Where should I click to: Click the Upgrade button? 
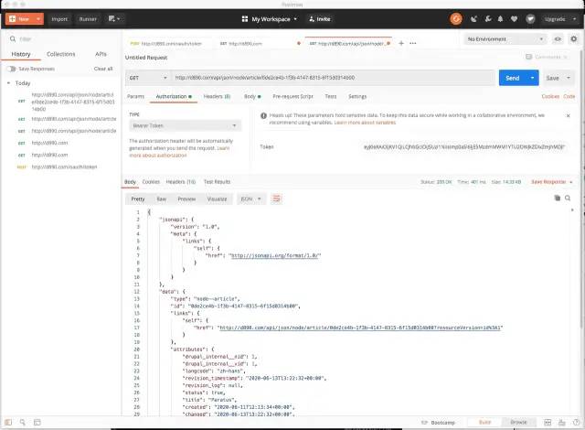tap(555, 18)
